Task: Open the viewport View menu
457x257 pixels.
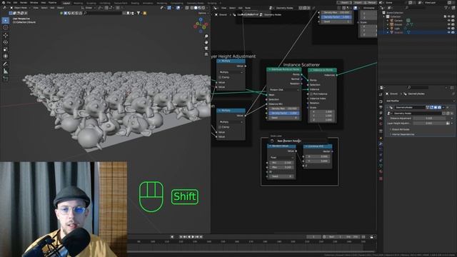Action: tap(35, 8)
